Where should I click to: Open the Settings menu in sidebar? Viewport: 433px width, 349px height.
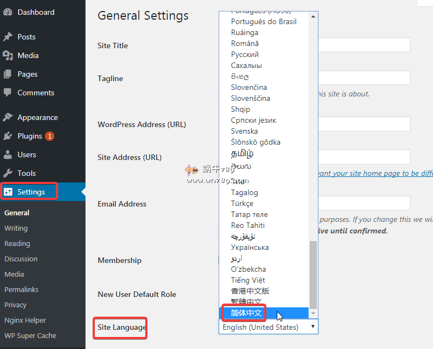click(31, 192)
